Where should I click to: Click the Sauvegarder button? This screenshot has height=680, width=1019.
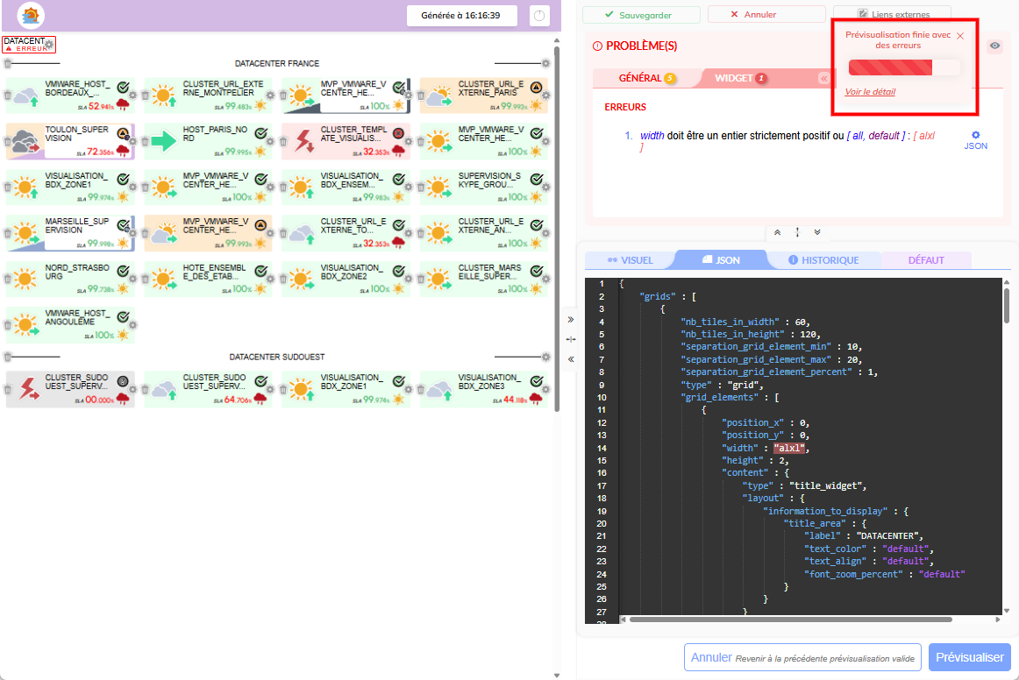click(x=641, y=15)
